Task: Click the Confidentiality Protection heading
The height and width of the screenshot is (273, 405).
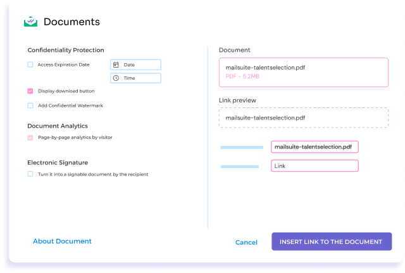Action: coord(66,50)
